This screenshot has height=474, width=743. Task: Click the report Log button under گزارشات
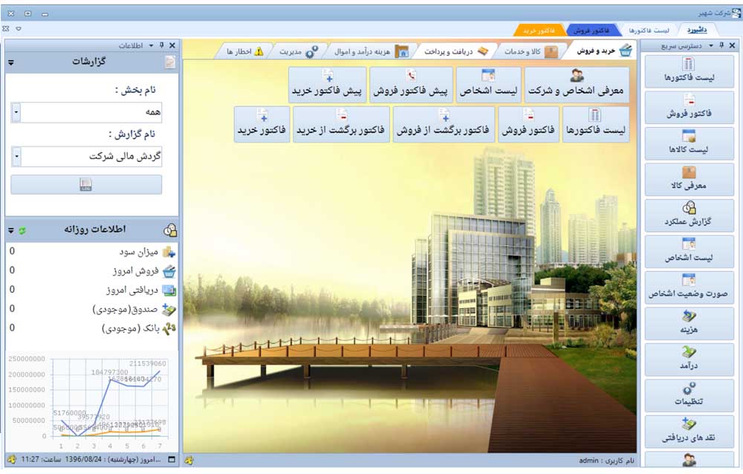point(86,185)
